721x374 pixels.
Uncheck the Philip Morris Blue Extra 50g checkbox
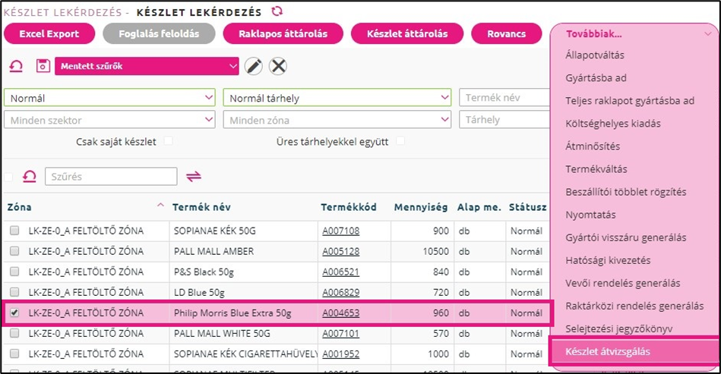coord(14,313)
